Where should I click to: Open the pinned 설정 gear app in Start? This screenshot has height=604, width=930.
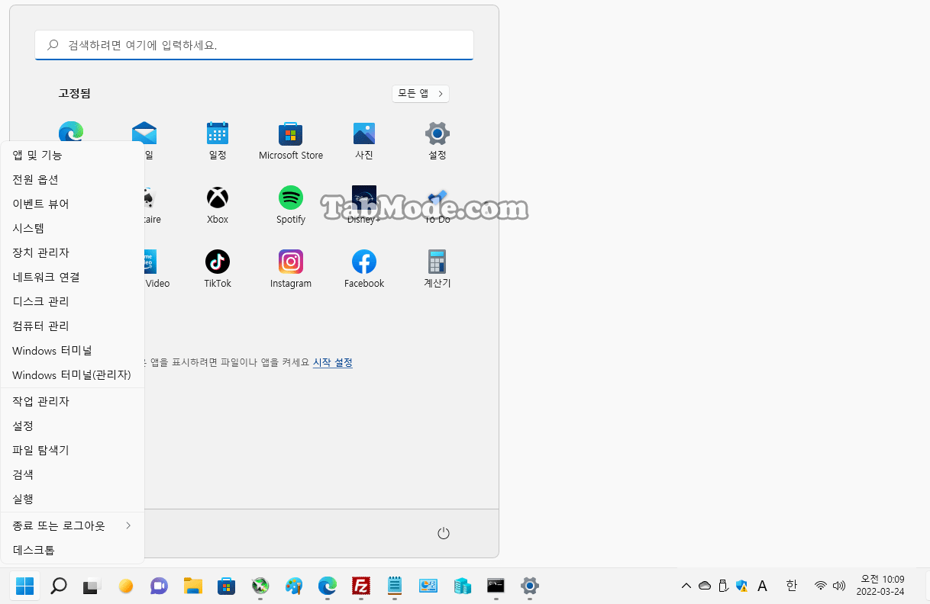438,141
